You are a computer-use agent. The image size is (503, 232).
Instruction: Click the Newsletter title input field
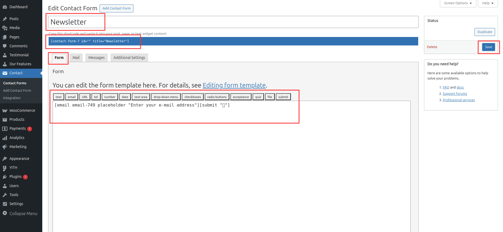[233, 22]
